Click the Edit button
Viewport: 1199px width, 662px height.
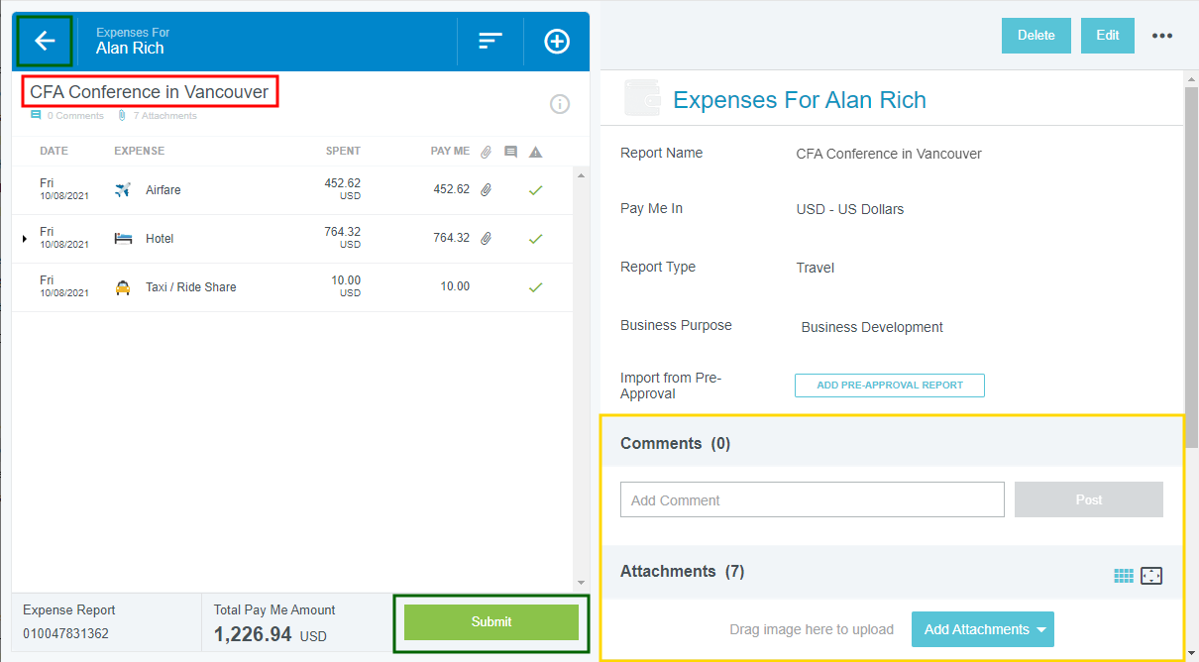point(1107,36)
